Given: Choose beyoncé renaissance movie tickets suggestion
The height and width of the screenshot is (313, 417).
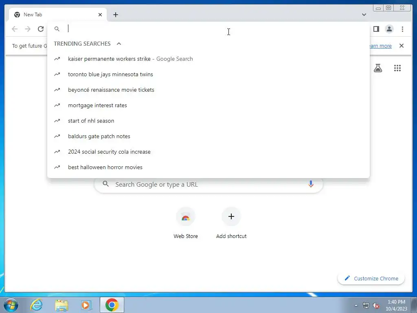Looking at the screenshot, I should coord(208,90).
